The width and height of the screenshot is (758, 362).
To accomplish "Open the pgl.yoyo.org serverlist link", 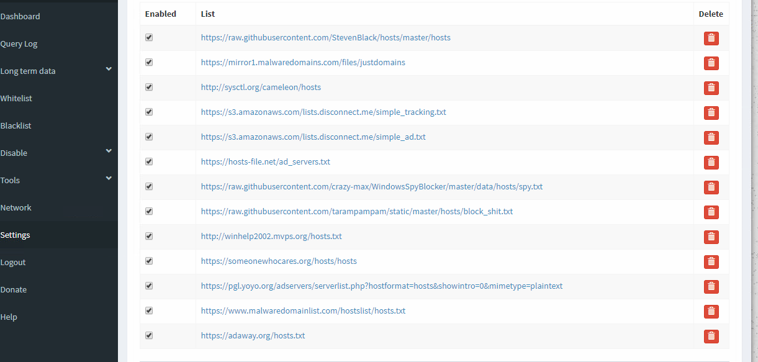I will point(381,286).
